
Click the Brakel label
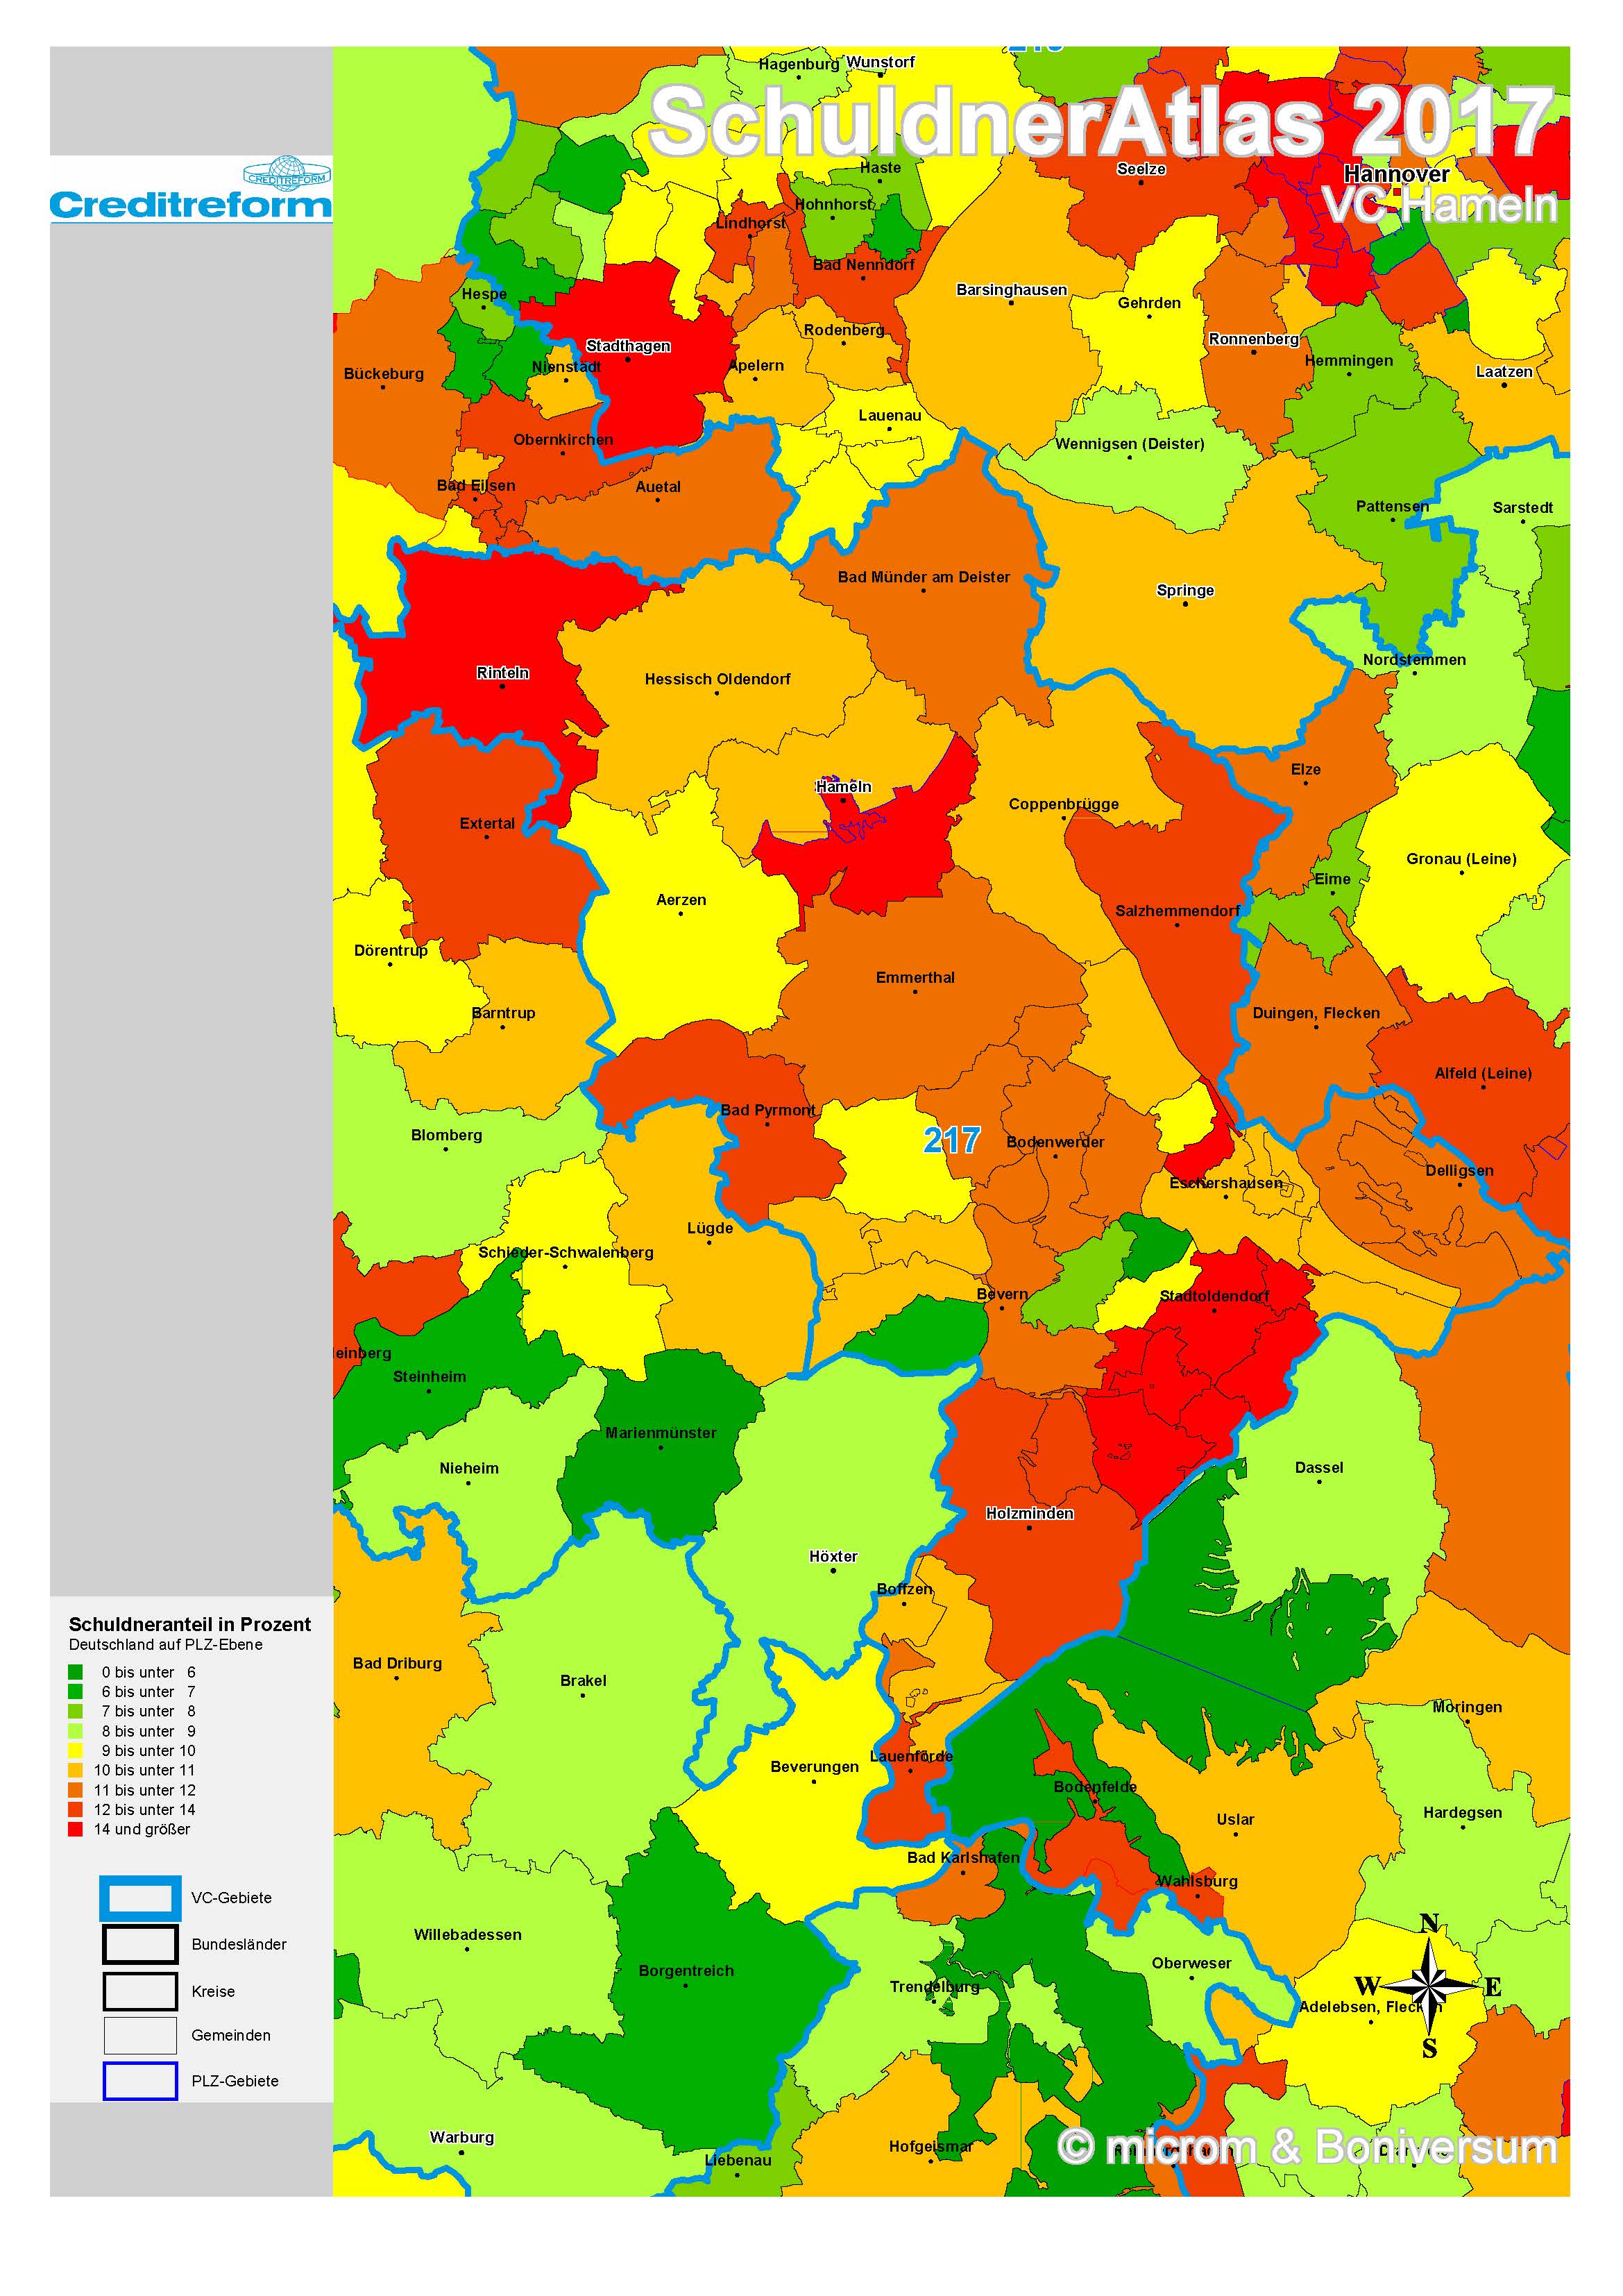583,1681
